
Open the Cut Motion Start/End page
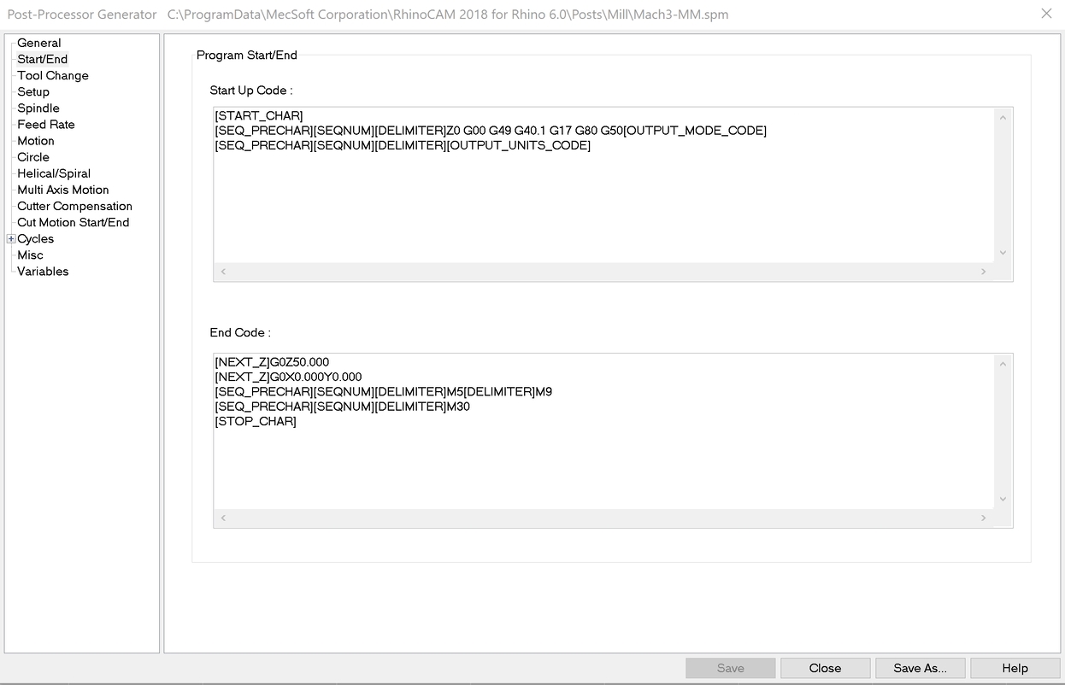tap(73, 222)
